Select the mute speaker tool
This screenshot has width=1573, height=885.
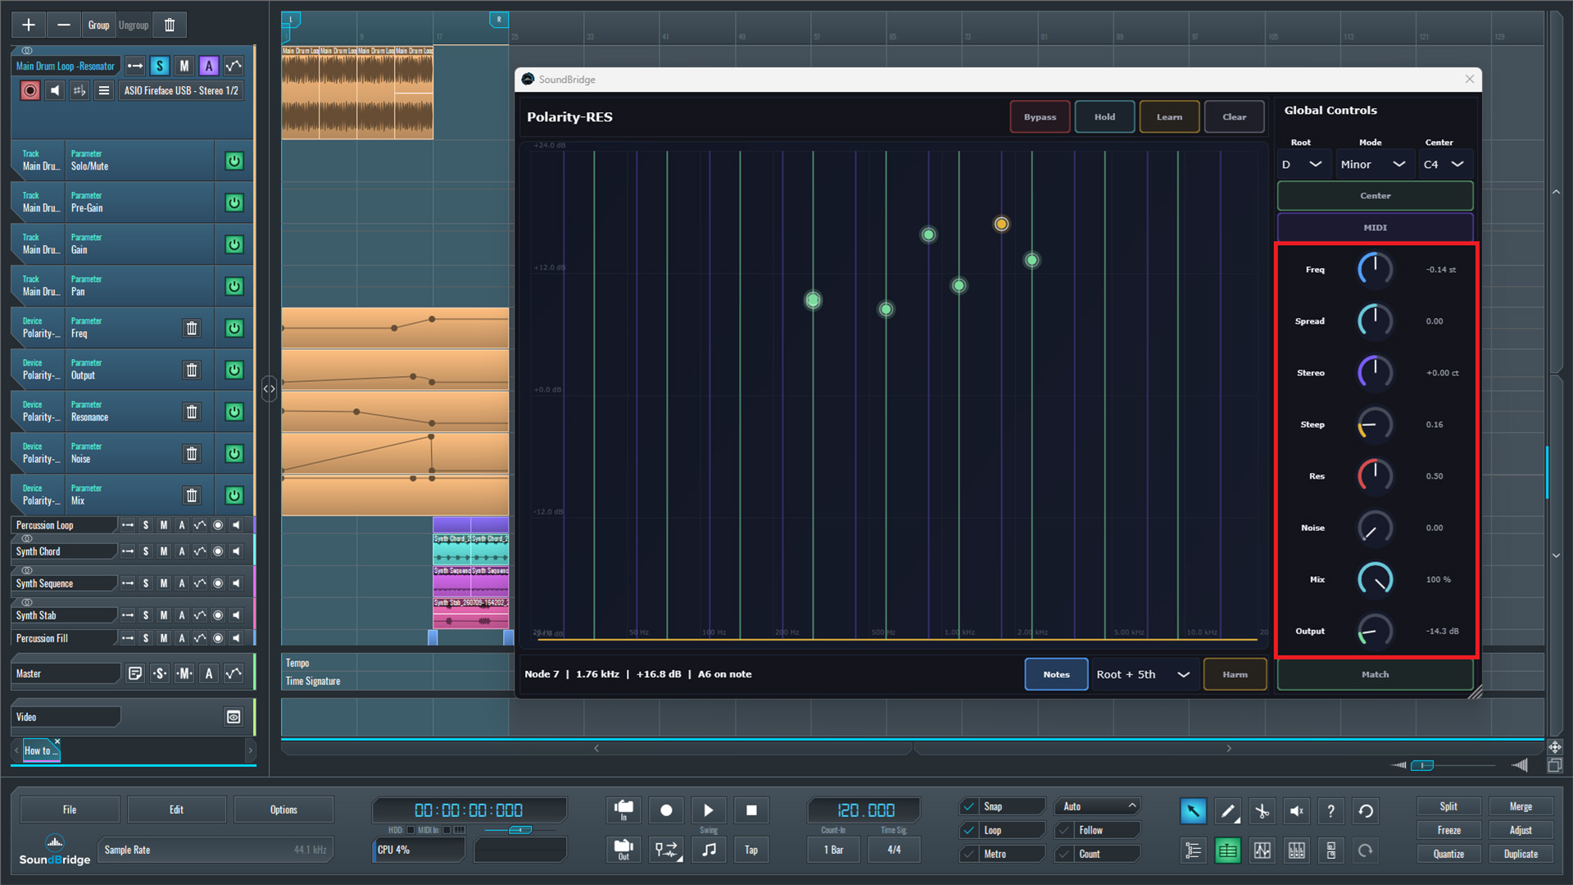pyautogui.click(x=1296, y=811)
